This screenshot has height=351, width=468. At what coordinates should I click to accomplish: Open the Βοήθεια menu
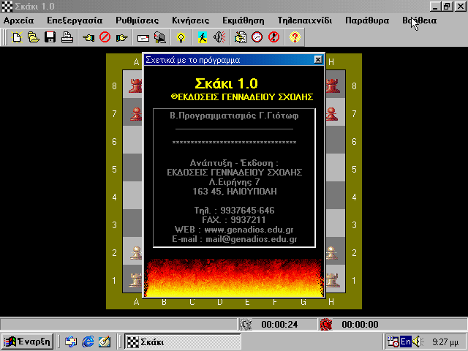(419, 20)
